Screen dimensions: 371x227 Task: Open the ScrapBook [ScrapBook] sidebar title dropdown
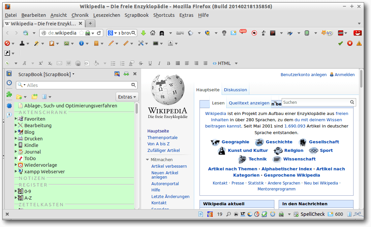(46, 74)
